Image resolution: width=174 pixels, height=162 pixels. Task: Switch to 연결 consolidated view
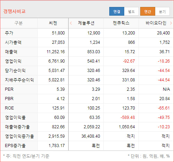coord(117,11)
